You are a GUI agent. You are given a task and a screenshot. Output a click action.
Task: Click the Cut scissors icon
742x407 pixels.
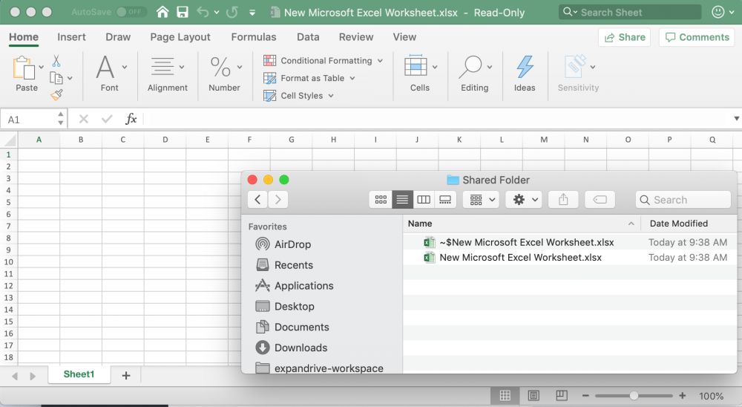pyautogui.click(x=56, y=62)
